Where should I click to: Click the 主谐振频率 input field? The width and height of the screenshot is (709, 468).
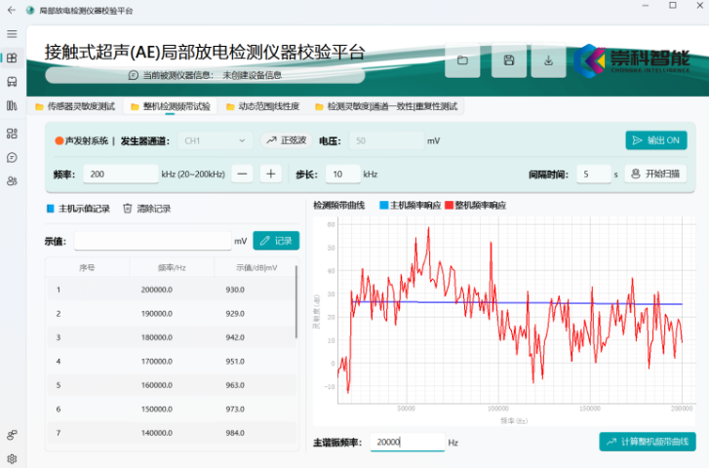point(407,442)
